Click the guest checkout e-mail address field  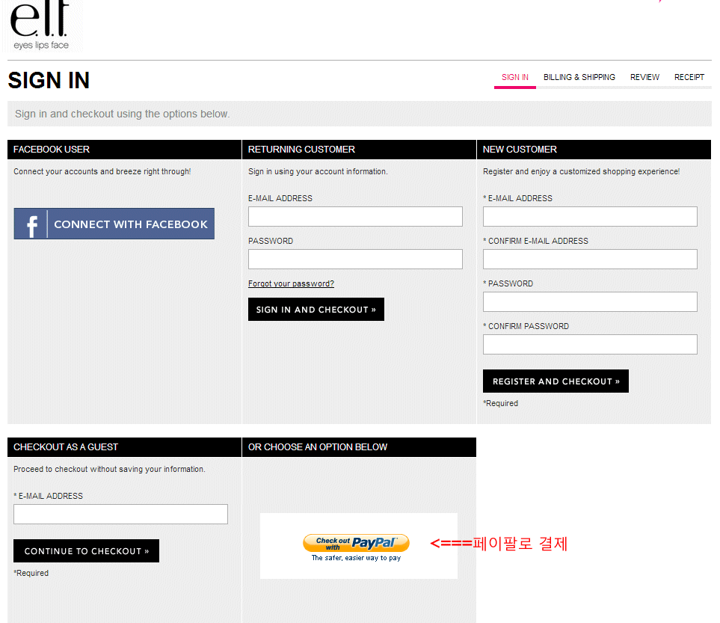[x=120, y=515]
